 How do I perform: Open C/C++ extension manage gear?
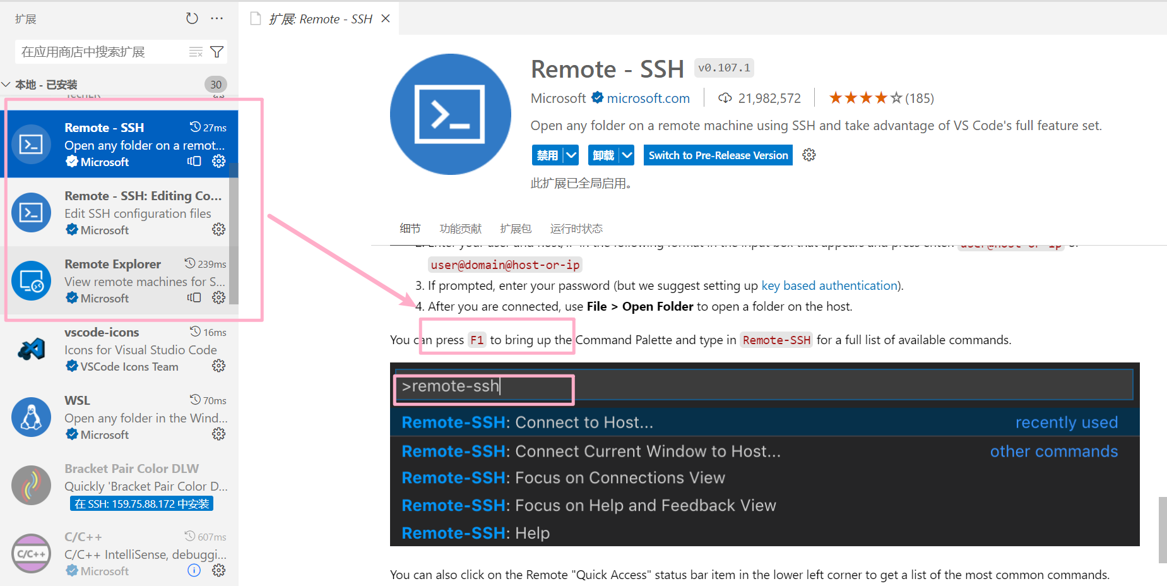(x=218, y=570)
